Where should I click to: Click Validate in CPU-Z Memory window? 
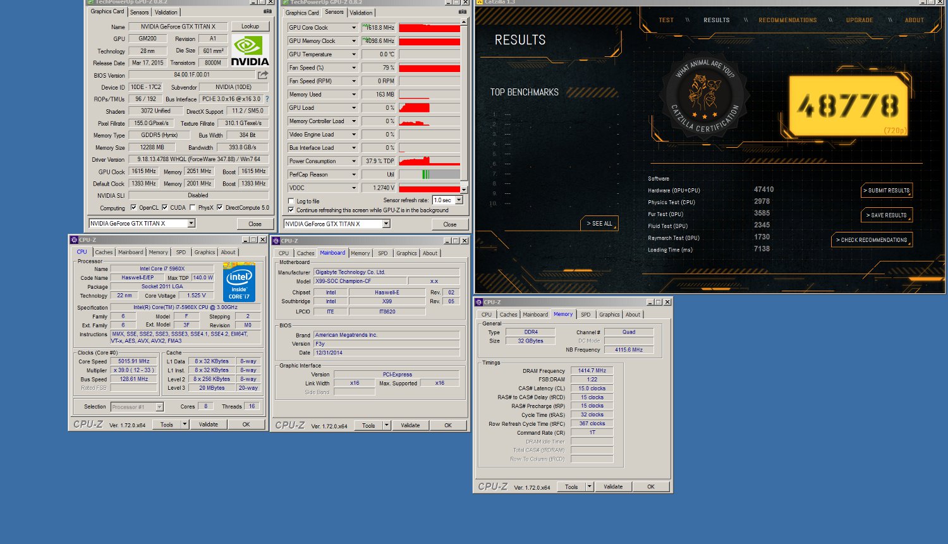[x=613, y=487]
